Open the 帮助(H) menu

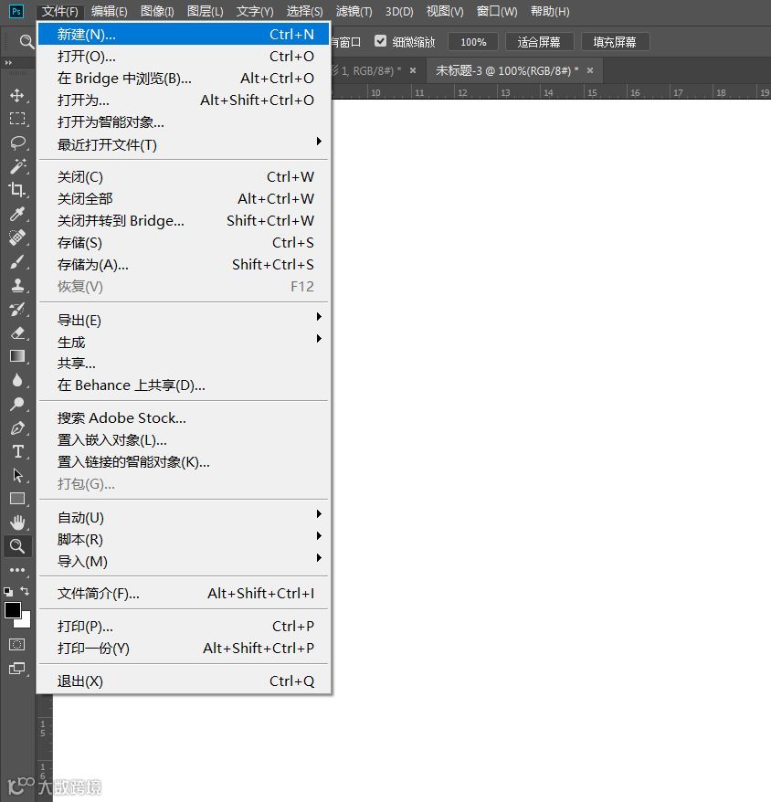[x=550, y=11]
